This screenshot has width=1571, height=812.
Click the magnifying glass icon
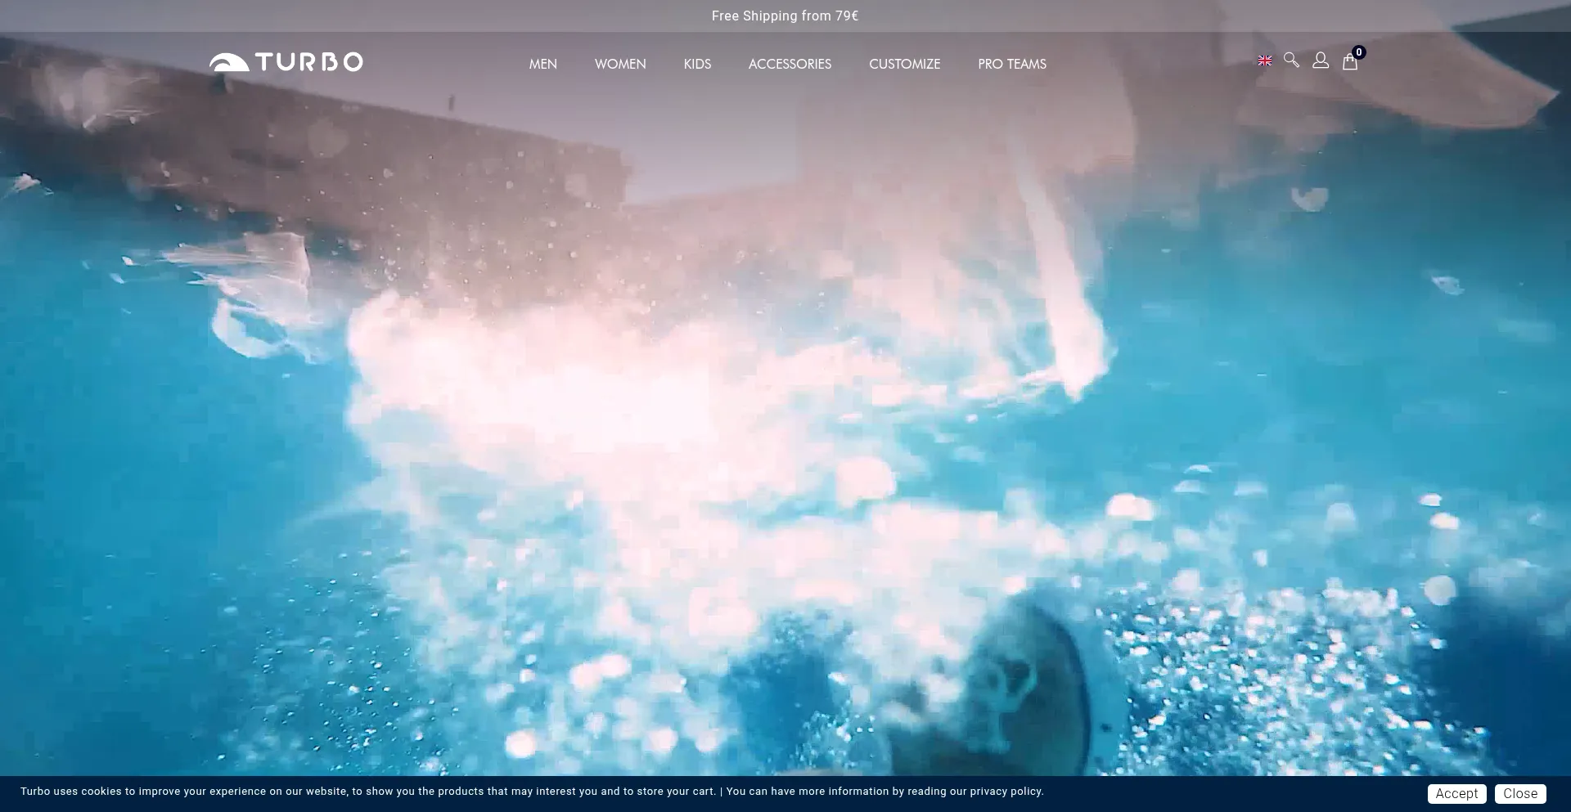tap(1291, 61)
